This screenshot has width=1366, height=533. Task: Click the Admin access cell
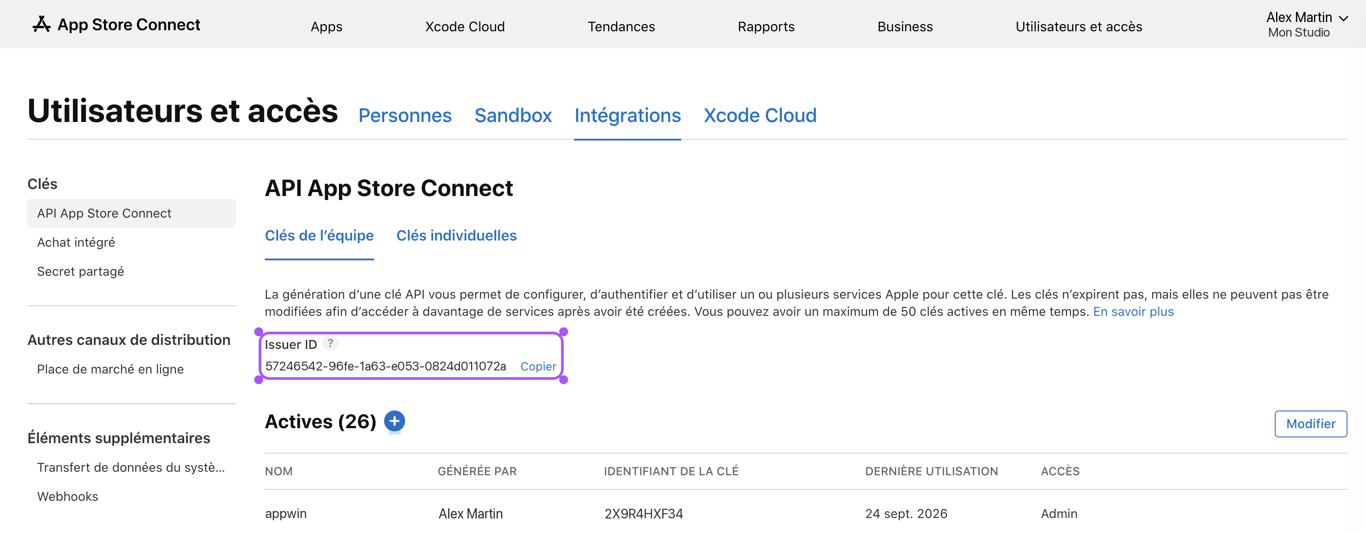pyautogui.click(x=1059, y=514)
